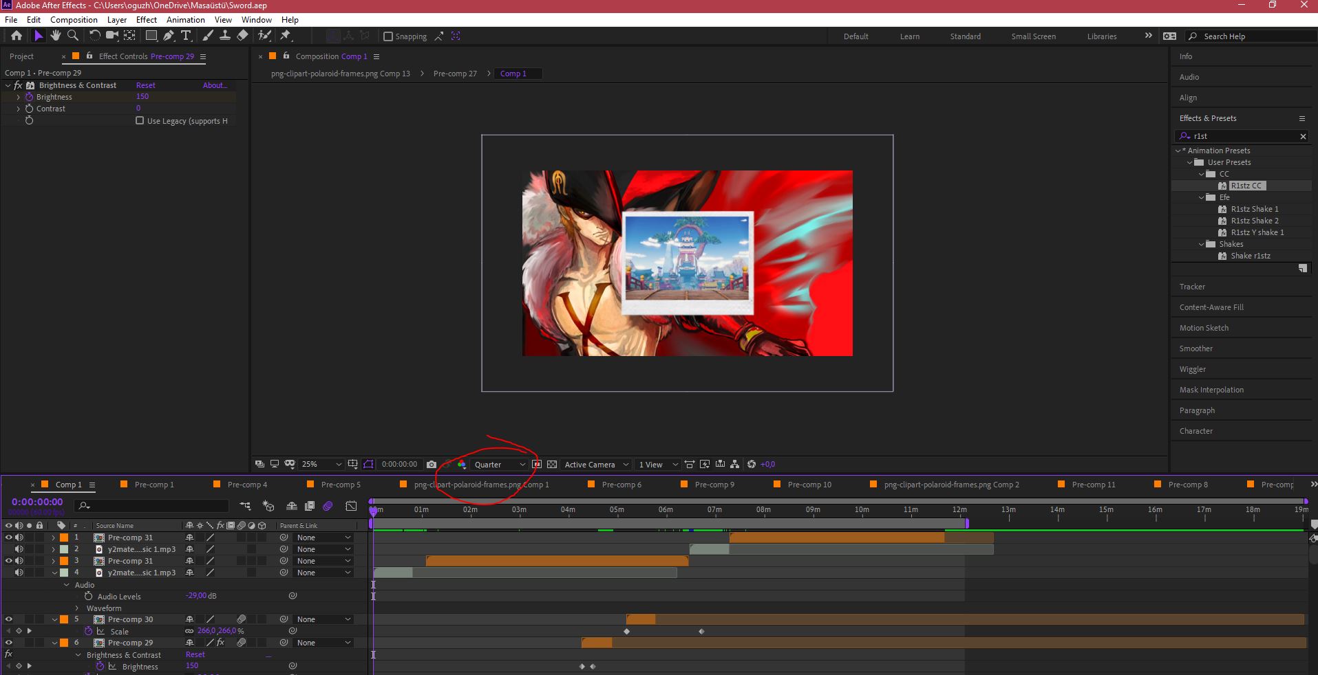Switch to the Pre-comp 4 timeline tab

coord(247,485)
